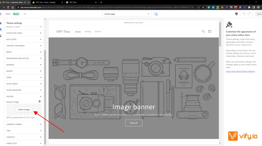This screenshot has width=262, height=146.
Task: Expand the Dropdowns and Pop-ups section
Action: [x=24, y=59]
